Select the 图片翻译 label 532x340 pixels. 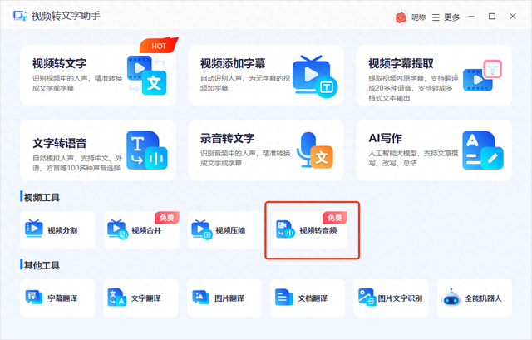tap(229, 298)
